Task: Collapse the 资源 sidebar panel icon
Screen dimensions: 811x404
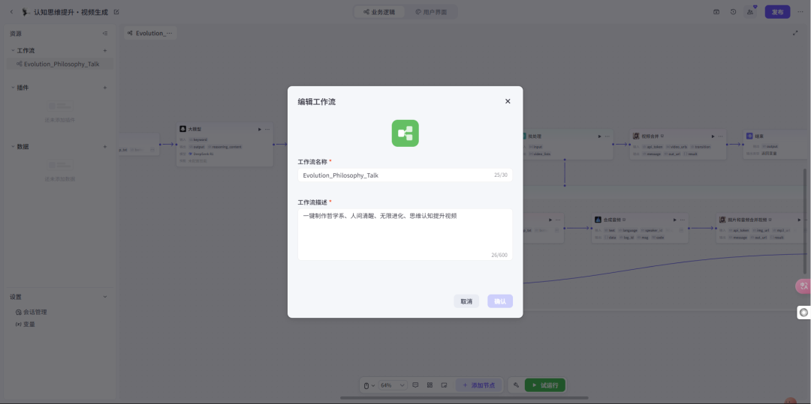Action: point(105,34)
